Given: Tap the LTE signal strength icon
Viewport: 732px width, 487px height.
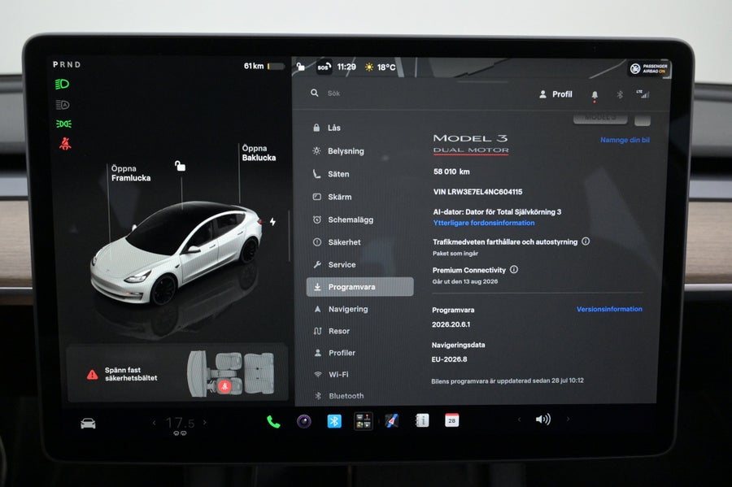Looking at the screenshot, I should point(643,94).
